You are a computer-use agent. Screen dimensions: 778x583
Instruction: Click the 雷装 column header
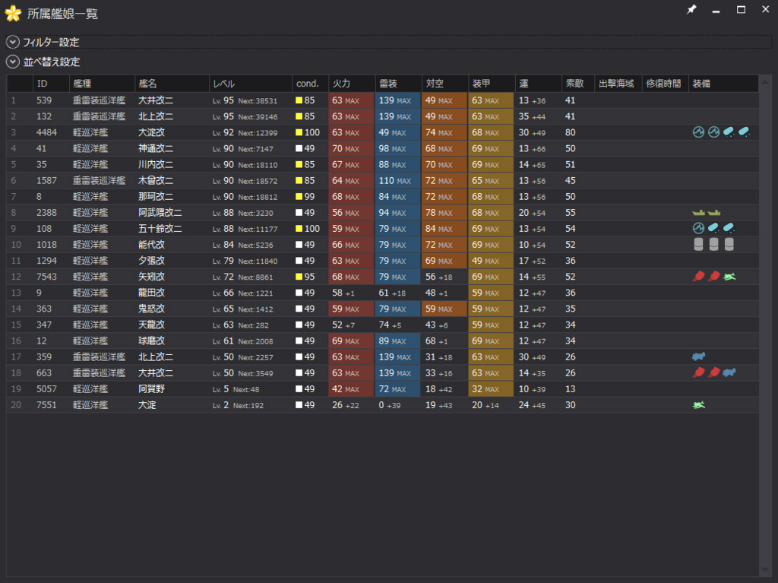pos(398,84)
